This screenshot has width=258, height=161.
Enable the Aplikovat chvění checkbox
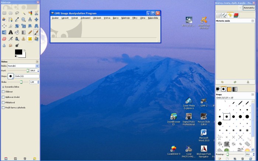pyautogui.click(x=3, y=97)
